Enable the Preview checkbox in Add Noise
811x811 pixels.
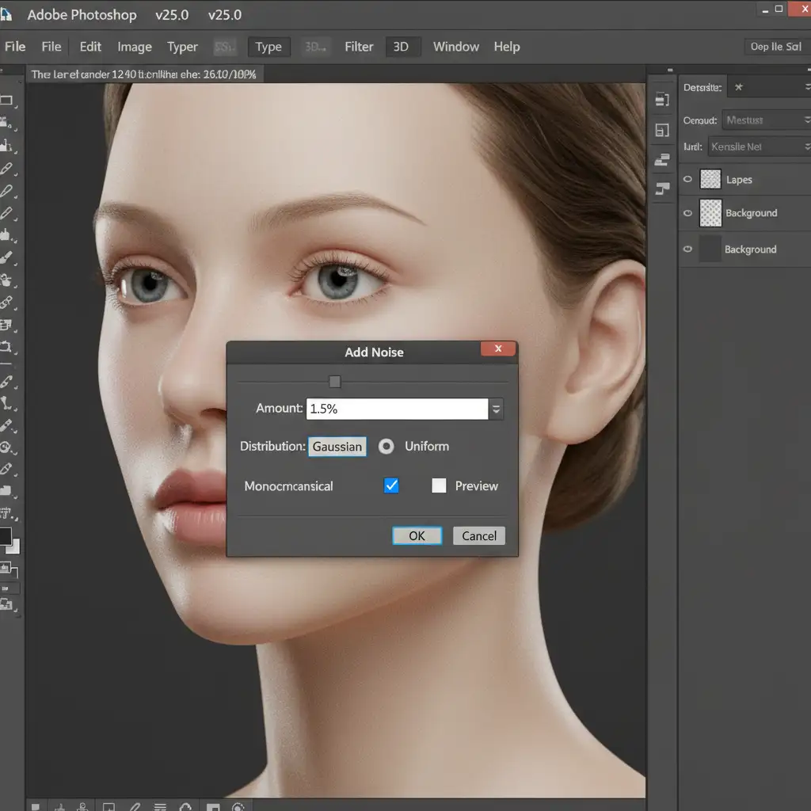pyautogui.click(x=439, y=486)
